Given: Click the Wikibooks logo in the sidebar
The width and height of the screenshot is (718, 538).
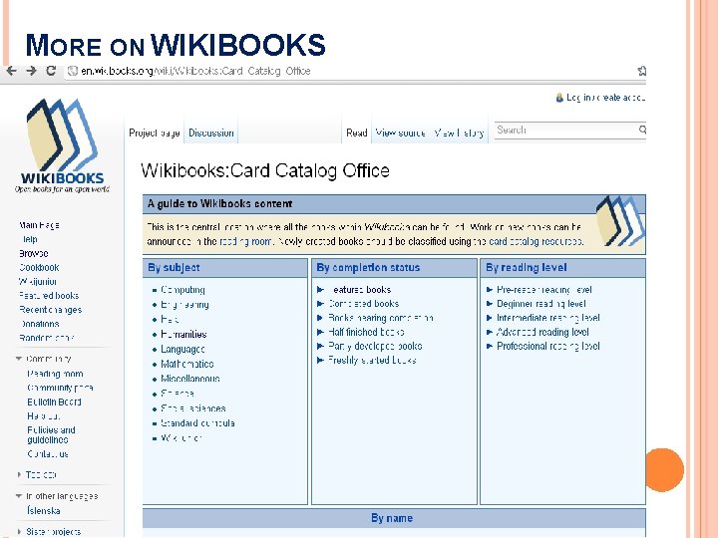Looking at the screenshot, I should pyautogui.click(x=62, y=145).
